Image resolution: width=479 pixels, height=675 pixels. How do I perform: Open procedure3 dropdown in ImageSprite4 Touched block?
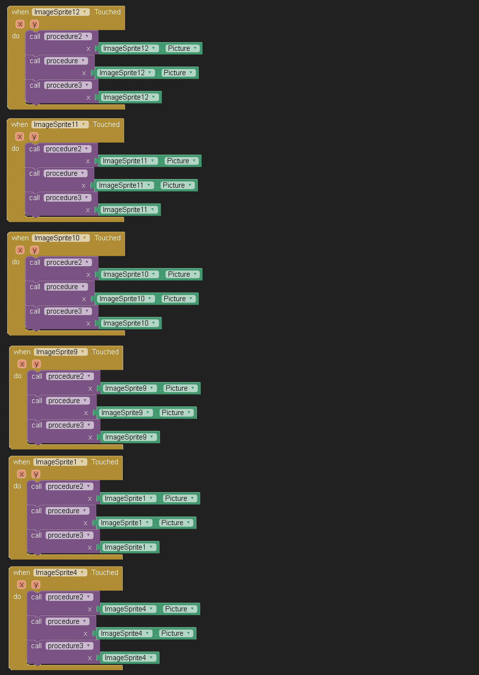click(x=89, y=646)
